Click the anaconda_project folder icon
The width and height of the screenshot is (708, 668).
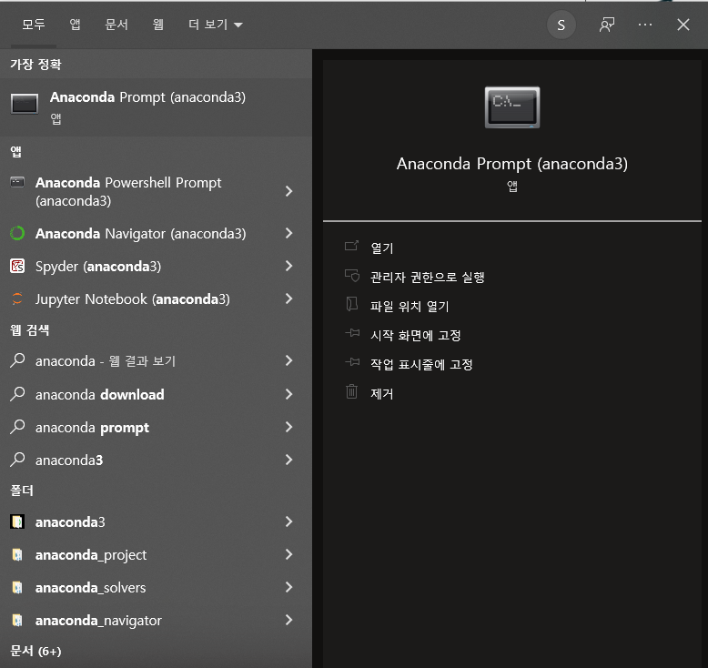pyautogui.click(x=17, y=554)
